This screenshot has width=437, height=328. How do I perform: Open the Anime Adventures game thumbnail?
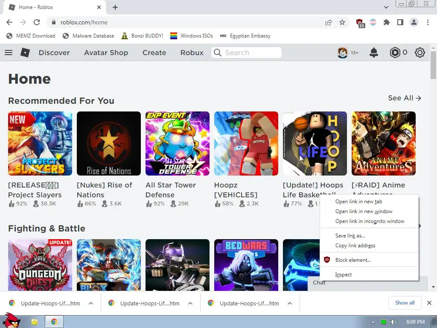pyautogui.click(x=384, y=143)
